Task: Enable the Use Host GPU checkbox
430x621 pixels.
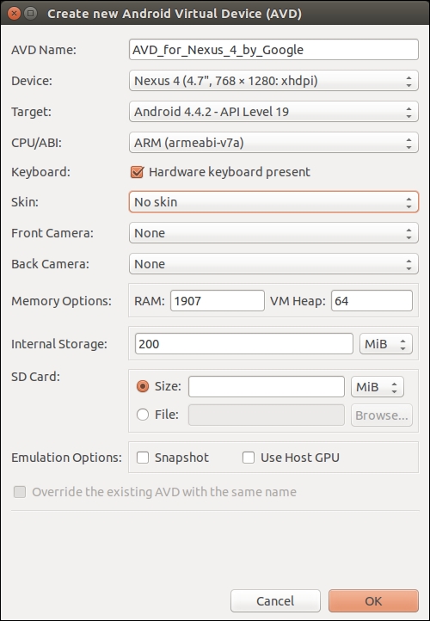Action: [249, 458]
